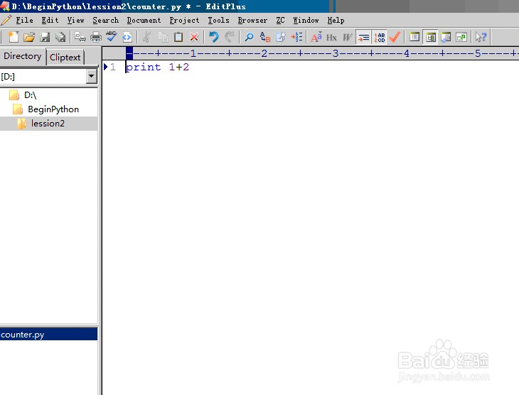
Task: Toggle the full screen icon
Action: click(461, 37)
